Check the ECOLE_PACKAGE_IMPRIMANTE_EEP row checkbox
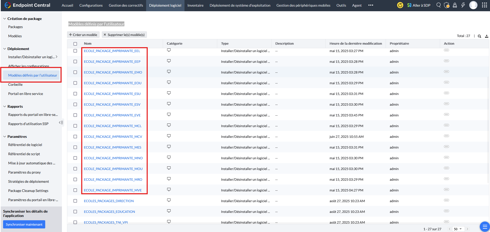Viewport: 490px width, 232px height. [x=75, y=62]
